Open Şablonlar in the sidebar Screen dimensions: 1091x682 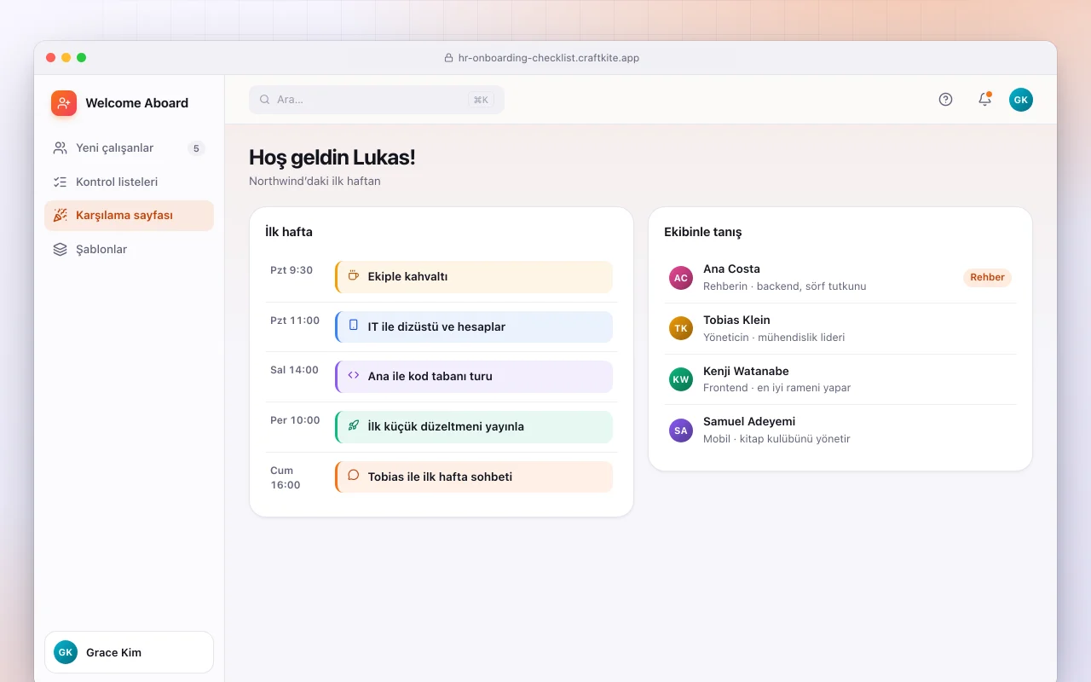[x=129, y=250]
